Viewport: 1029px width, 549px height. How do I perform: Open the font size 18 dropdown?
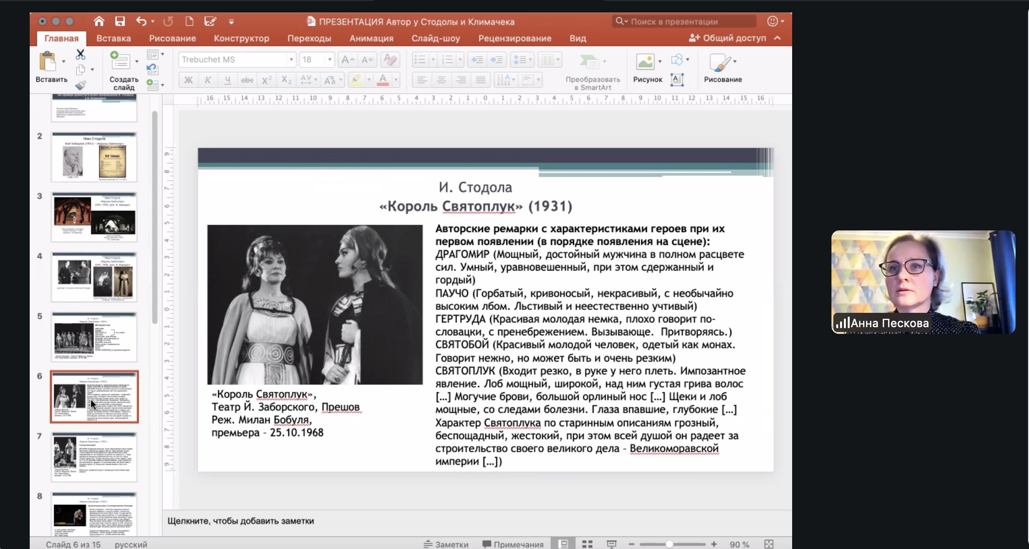pyautogui.click(x=330, y=60)
